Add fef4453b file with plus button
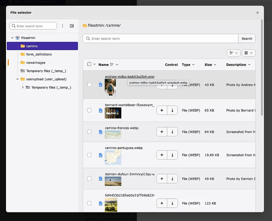This screenshot has height=221, width=272. [x=162, y=203]
